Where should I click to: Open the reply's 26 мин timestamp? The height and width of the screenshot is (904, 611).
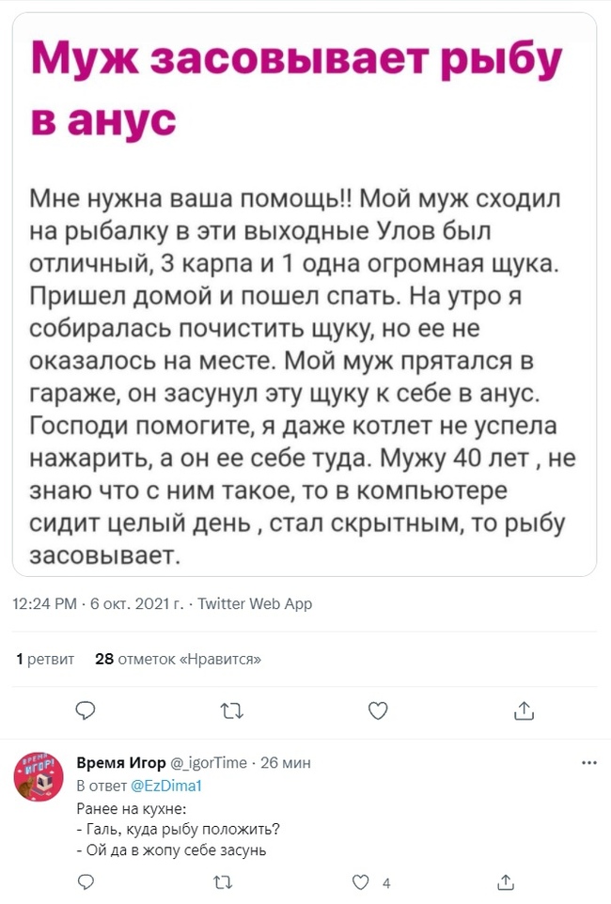tap(284, 761)
